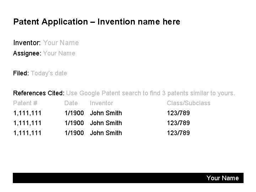Image resolution: width=256 pixels, height=192 pixels.
Task: Select John Smith in the first table row
Action: [x=106, y=113]
